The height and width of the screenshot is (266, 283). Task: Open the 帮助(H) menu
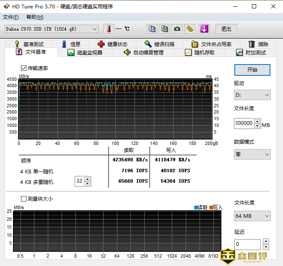coord(35,17)
